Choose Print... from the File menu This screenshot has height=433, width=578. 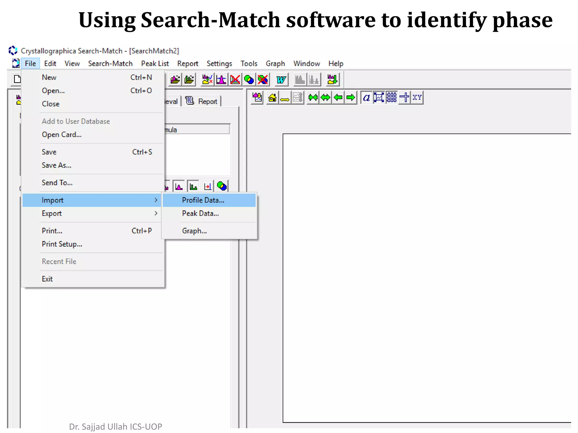93,231
